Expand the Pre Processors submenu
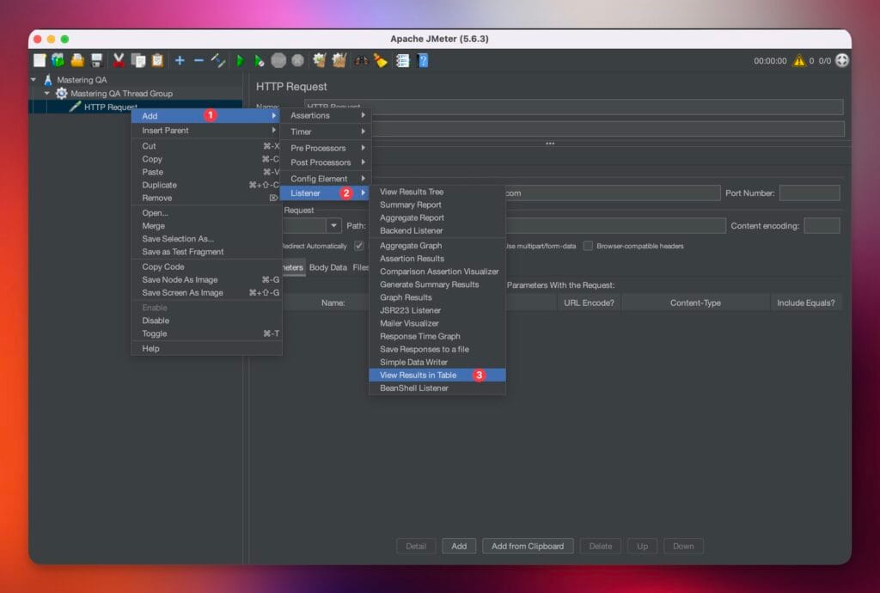The width and height of the screenshot is (880, 593). coord(326,148)
